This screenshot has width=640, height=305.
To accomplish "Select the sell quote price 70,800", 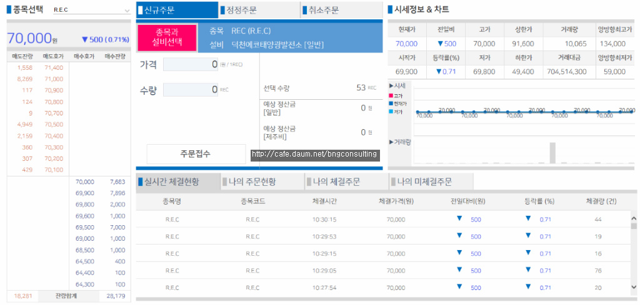I will click(x=54, y=102).
